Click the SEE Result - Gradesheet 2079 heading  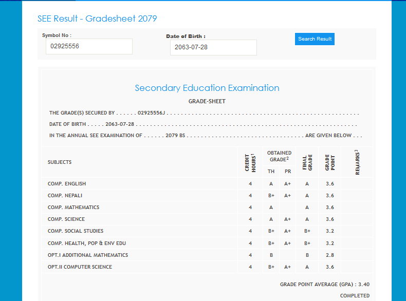97,18
